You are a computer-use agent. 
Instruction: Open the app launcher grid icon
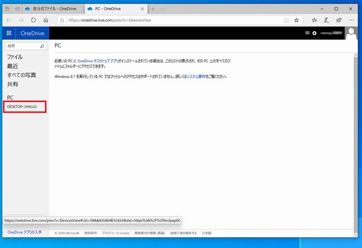[9, 33]
